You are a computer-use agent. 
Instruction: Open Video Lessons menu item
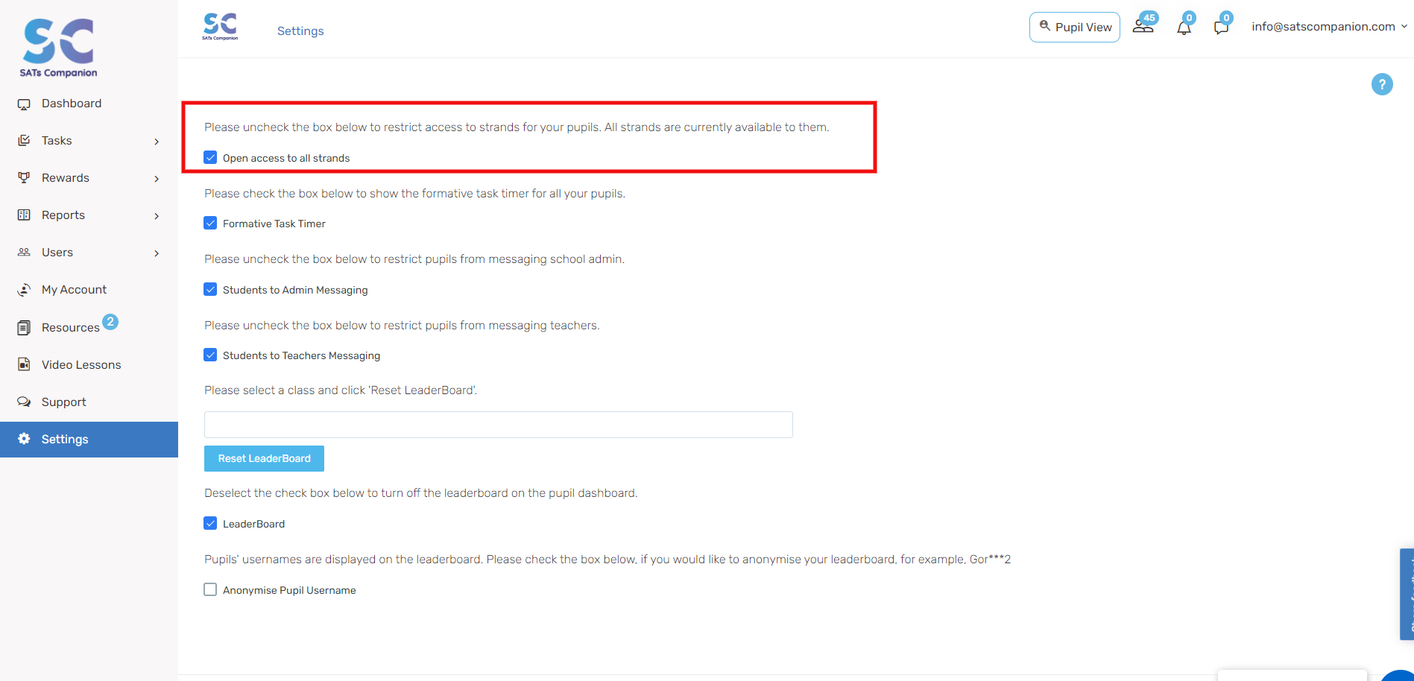(81, 365)
